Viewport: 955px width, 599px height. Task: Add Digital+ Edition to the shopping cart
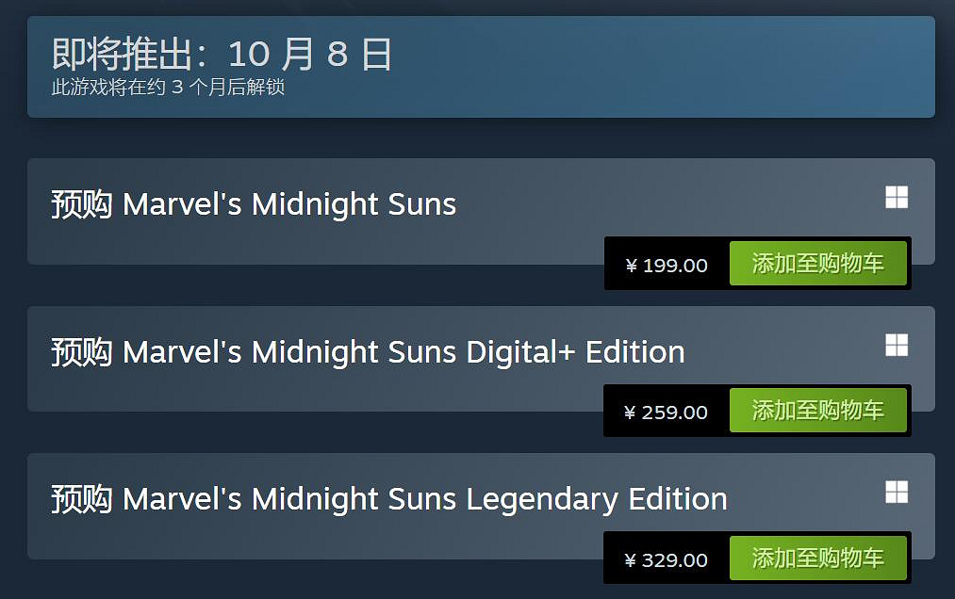817,412
